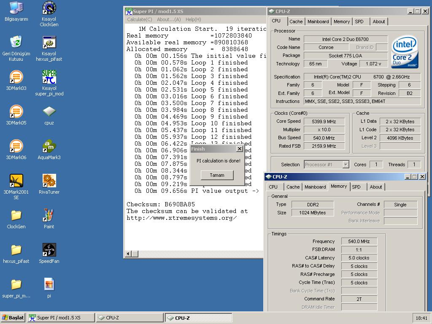This screenshot has height=324, width=432.
Task: Switch to Cache tab in lower CPU-Z
Action: tap(293, 187)
